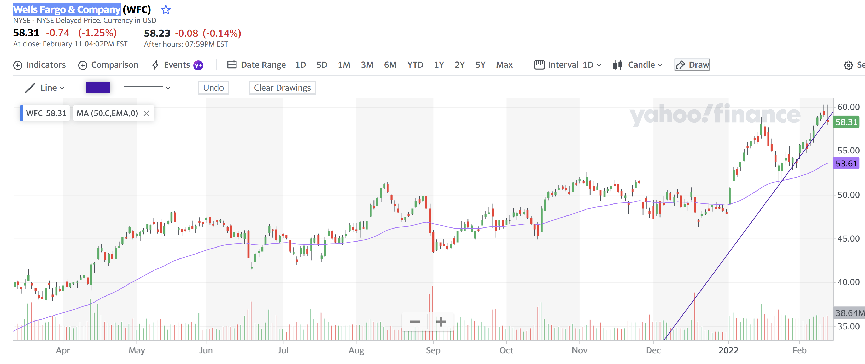
Task: Click the diagonal line tool icon
Action: 30,88
